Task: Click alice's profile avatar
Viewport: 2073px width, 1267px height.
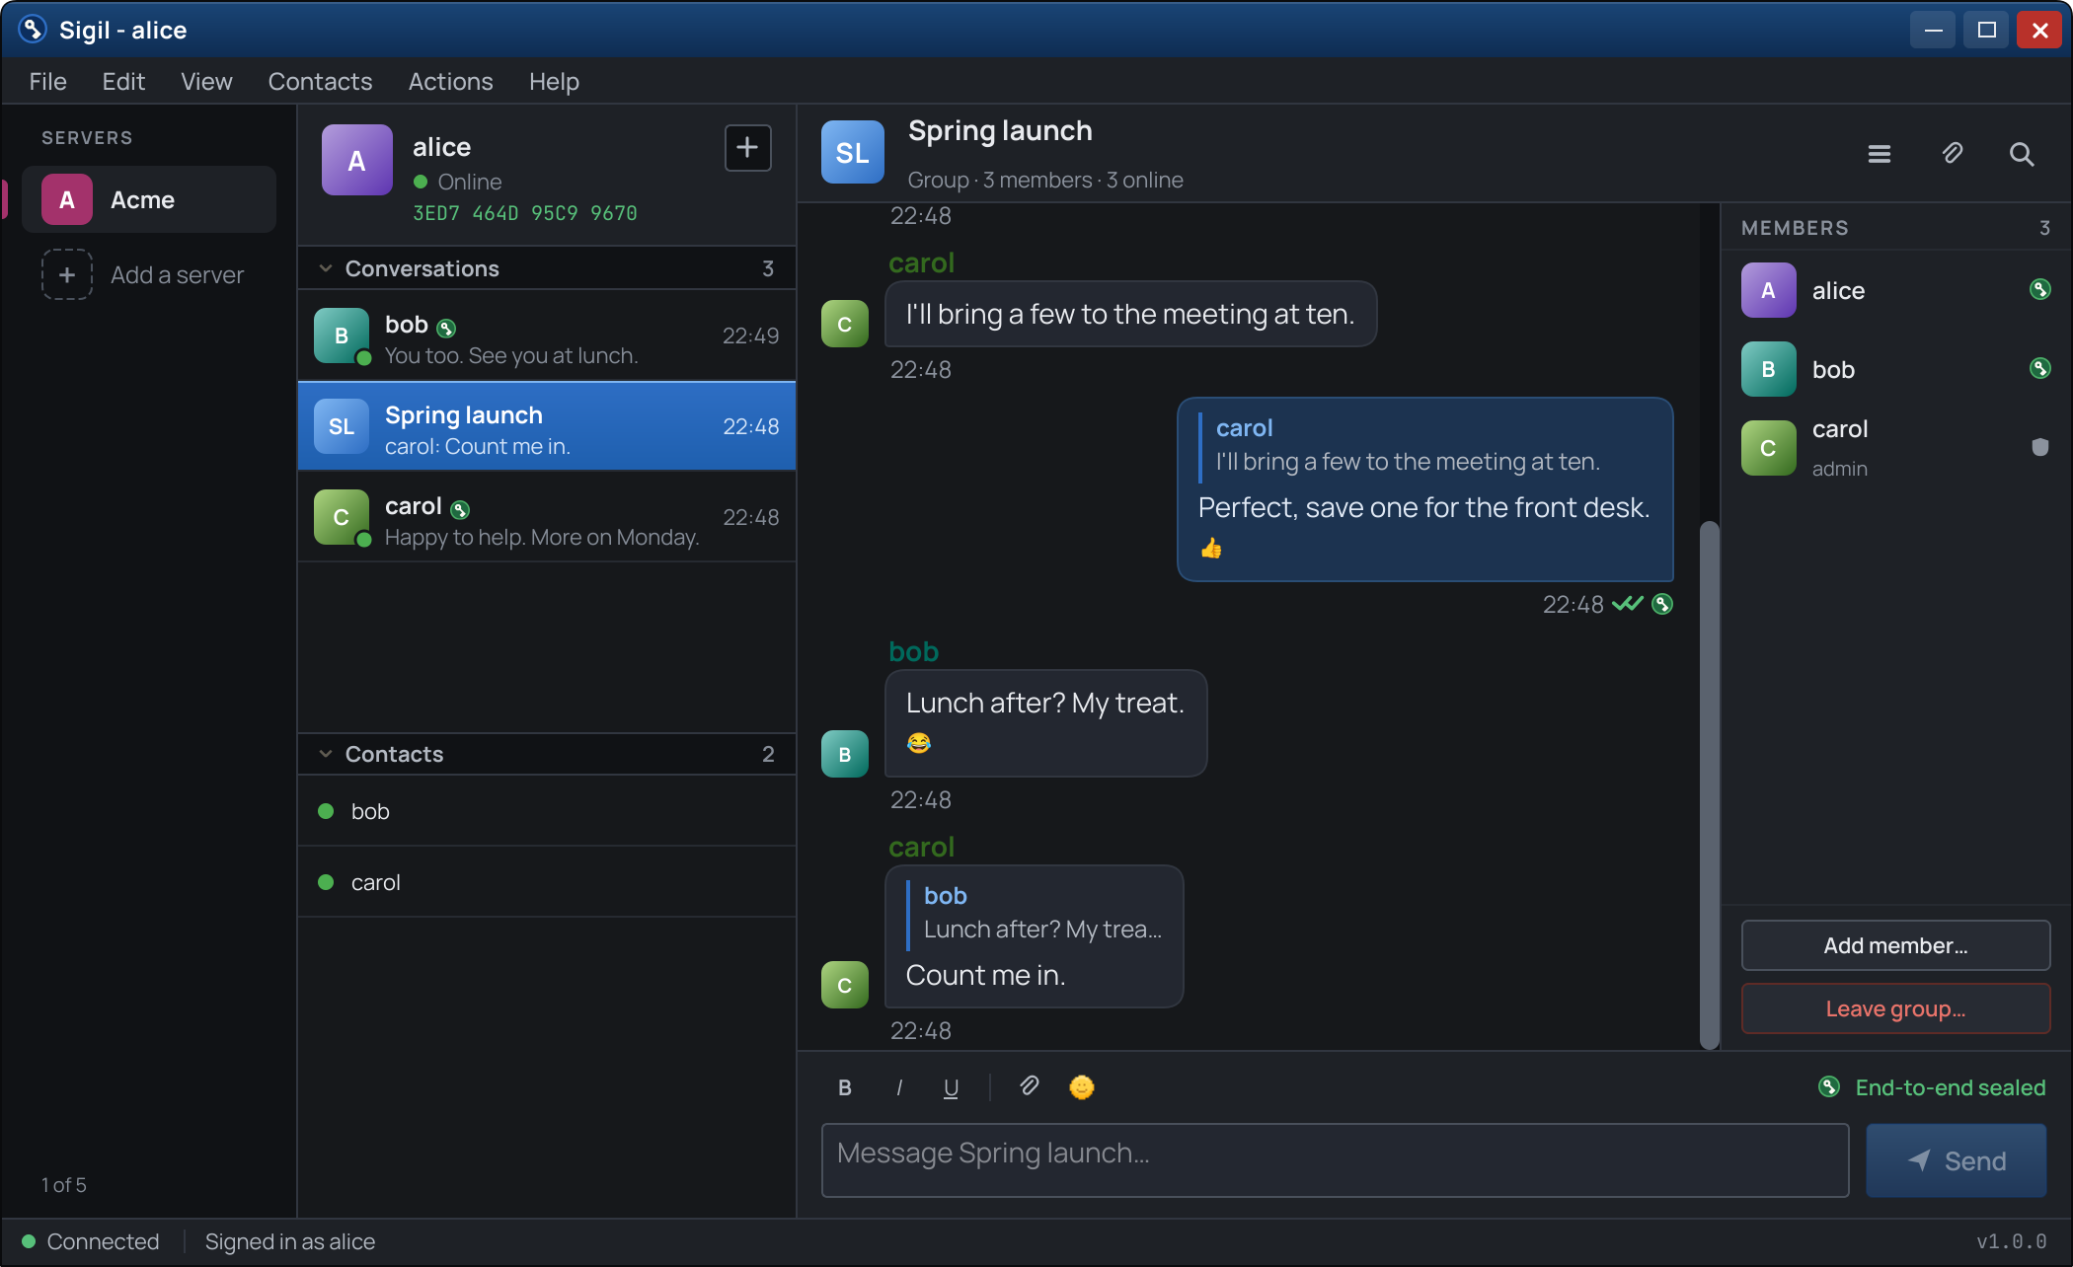Action: coord(357,160)
